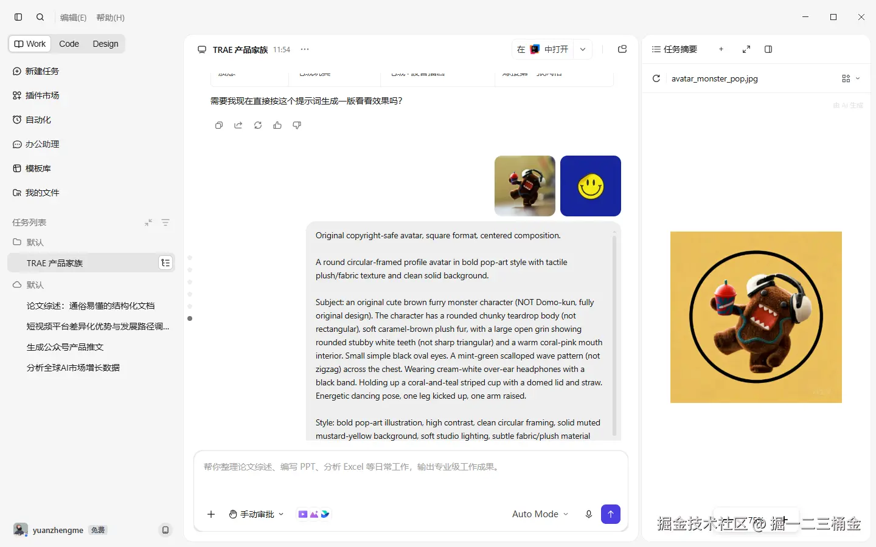This screenshot has width=876, height=547.
Task: Copy the assistant reply
Action: (219, 125)
